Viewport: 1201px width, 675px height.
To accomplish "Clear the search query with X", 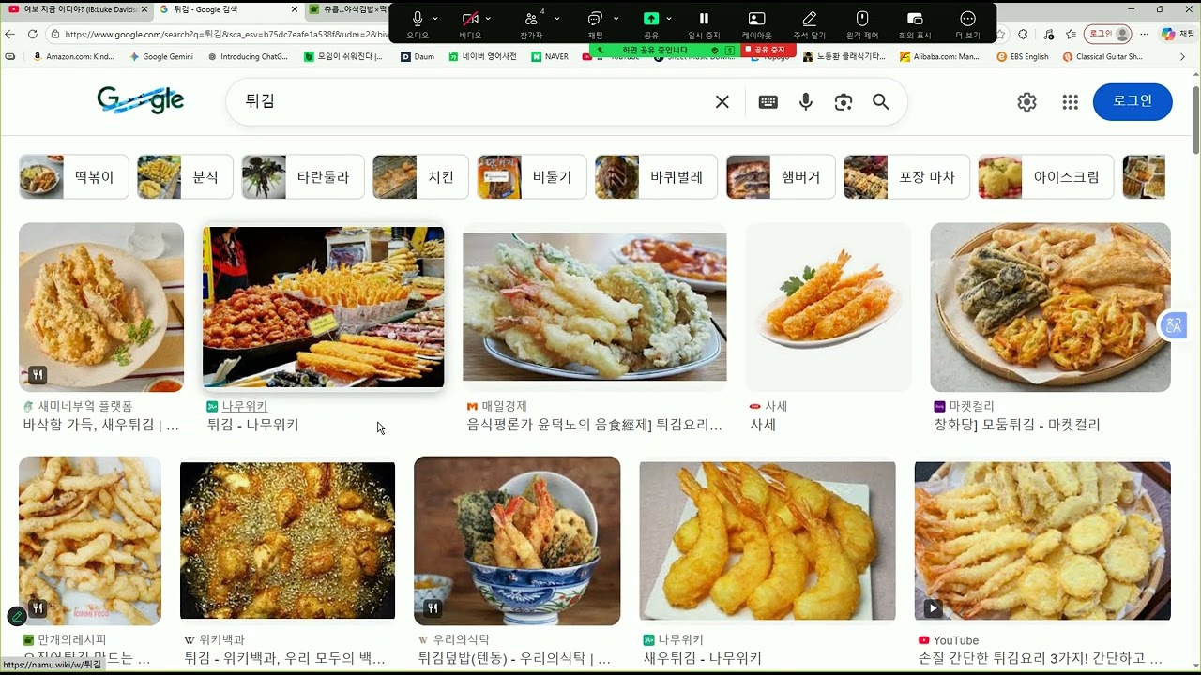I will (722, 102).
